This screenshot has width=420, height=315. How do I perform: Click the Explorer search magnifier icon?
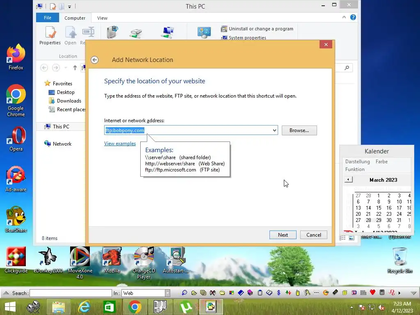pyautogui.click(x=347, y=68)
